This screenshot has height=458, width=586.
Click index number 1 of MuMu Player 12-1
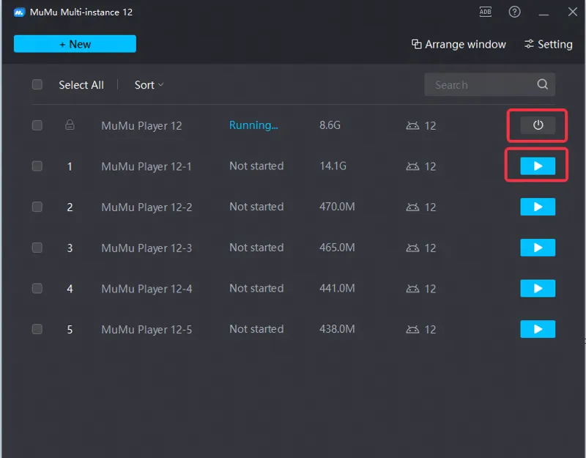pyautogui.click(x=70, y=166)
